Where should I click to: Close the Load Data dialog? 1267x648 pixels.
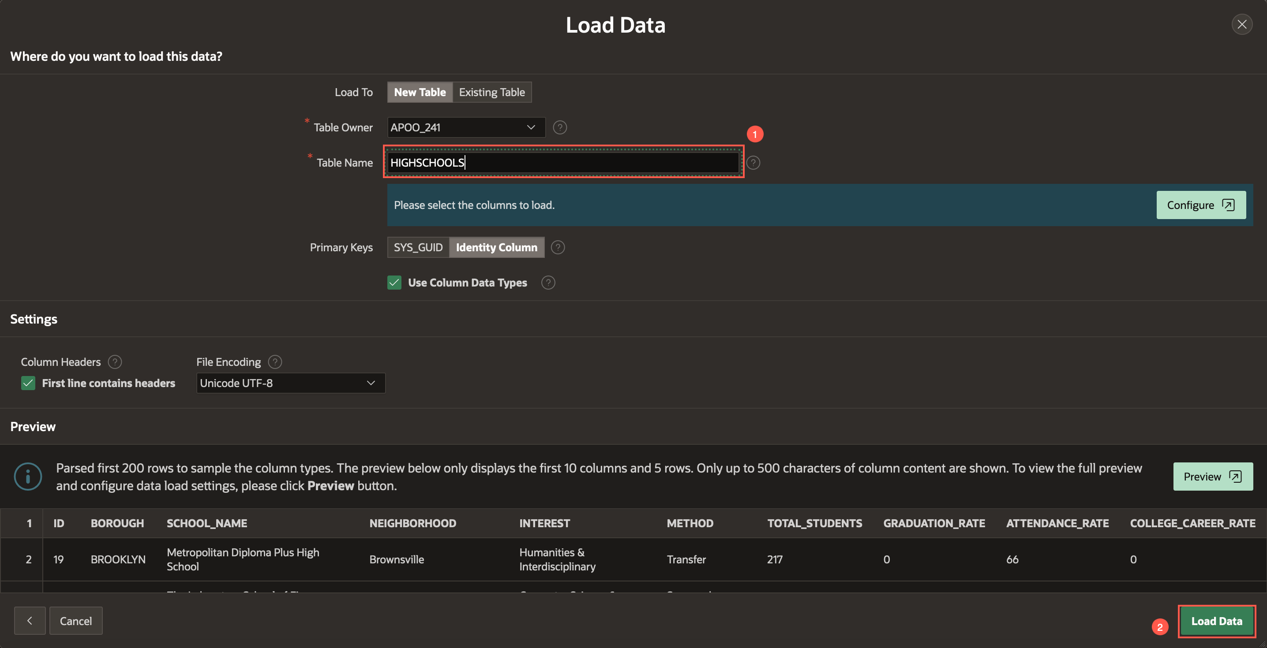[x=1241, y=24]
